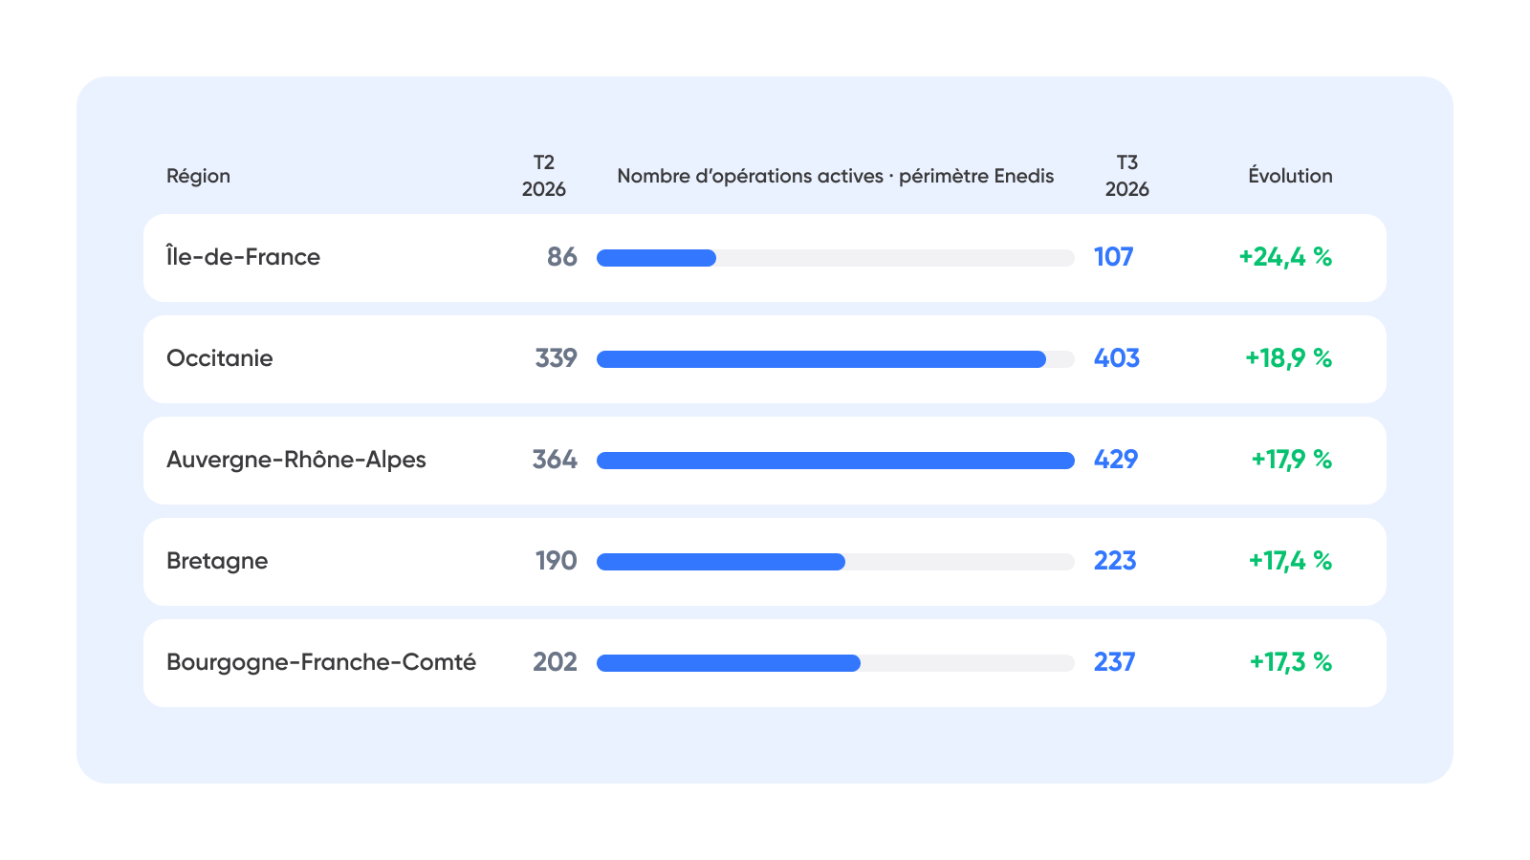Click the Occitanie progress bar
Screen dimensions: 1530x860
click(836, 359)
